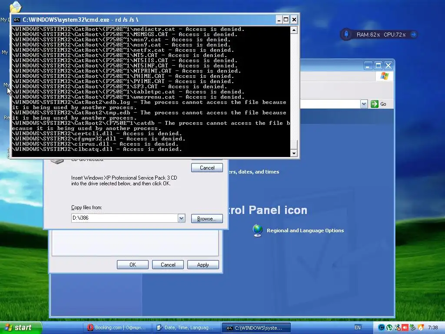Click OK in the properties dialog

click(x=133, y=265)
